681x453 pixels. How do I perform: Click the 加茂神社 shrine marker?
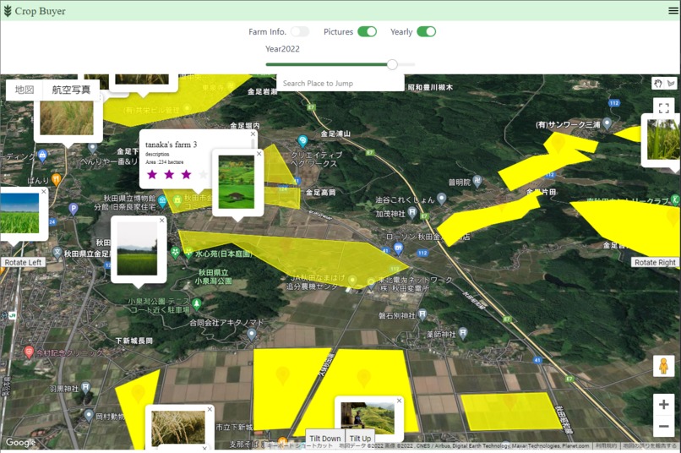(x=412, y=213)
